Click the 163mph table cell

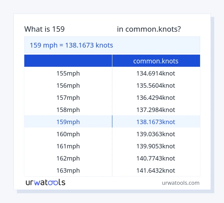tap(68, 170)
